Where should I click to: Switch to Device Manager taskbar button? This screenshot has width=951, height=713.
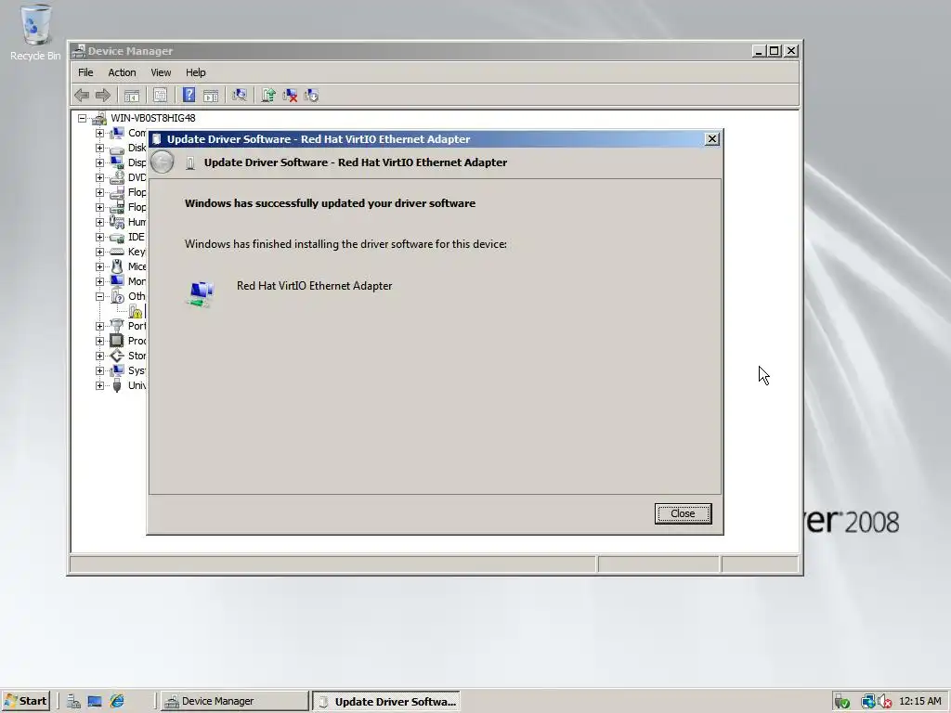235,702
